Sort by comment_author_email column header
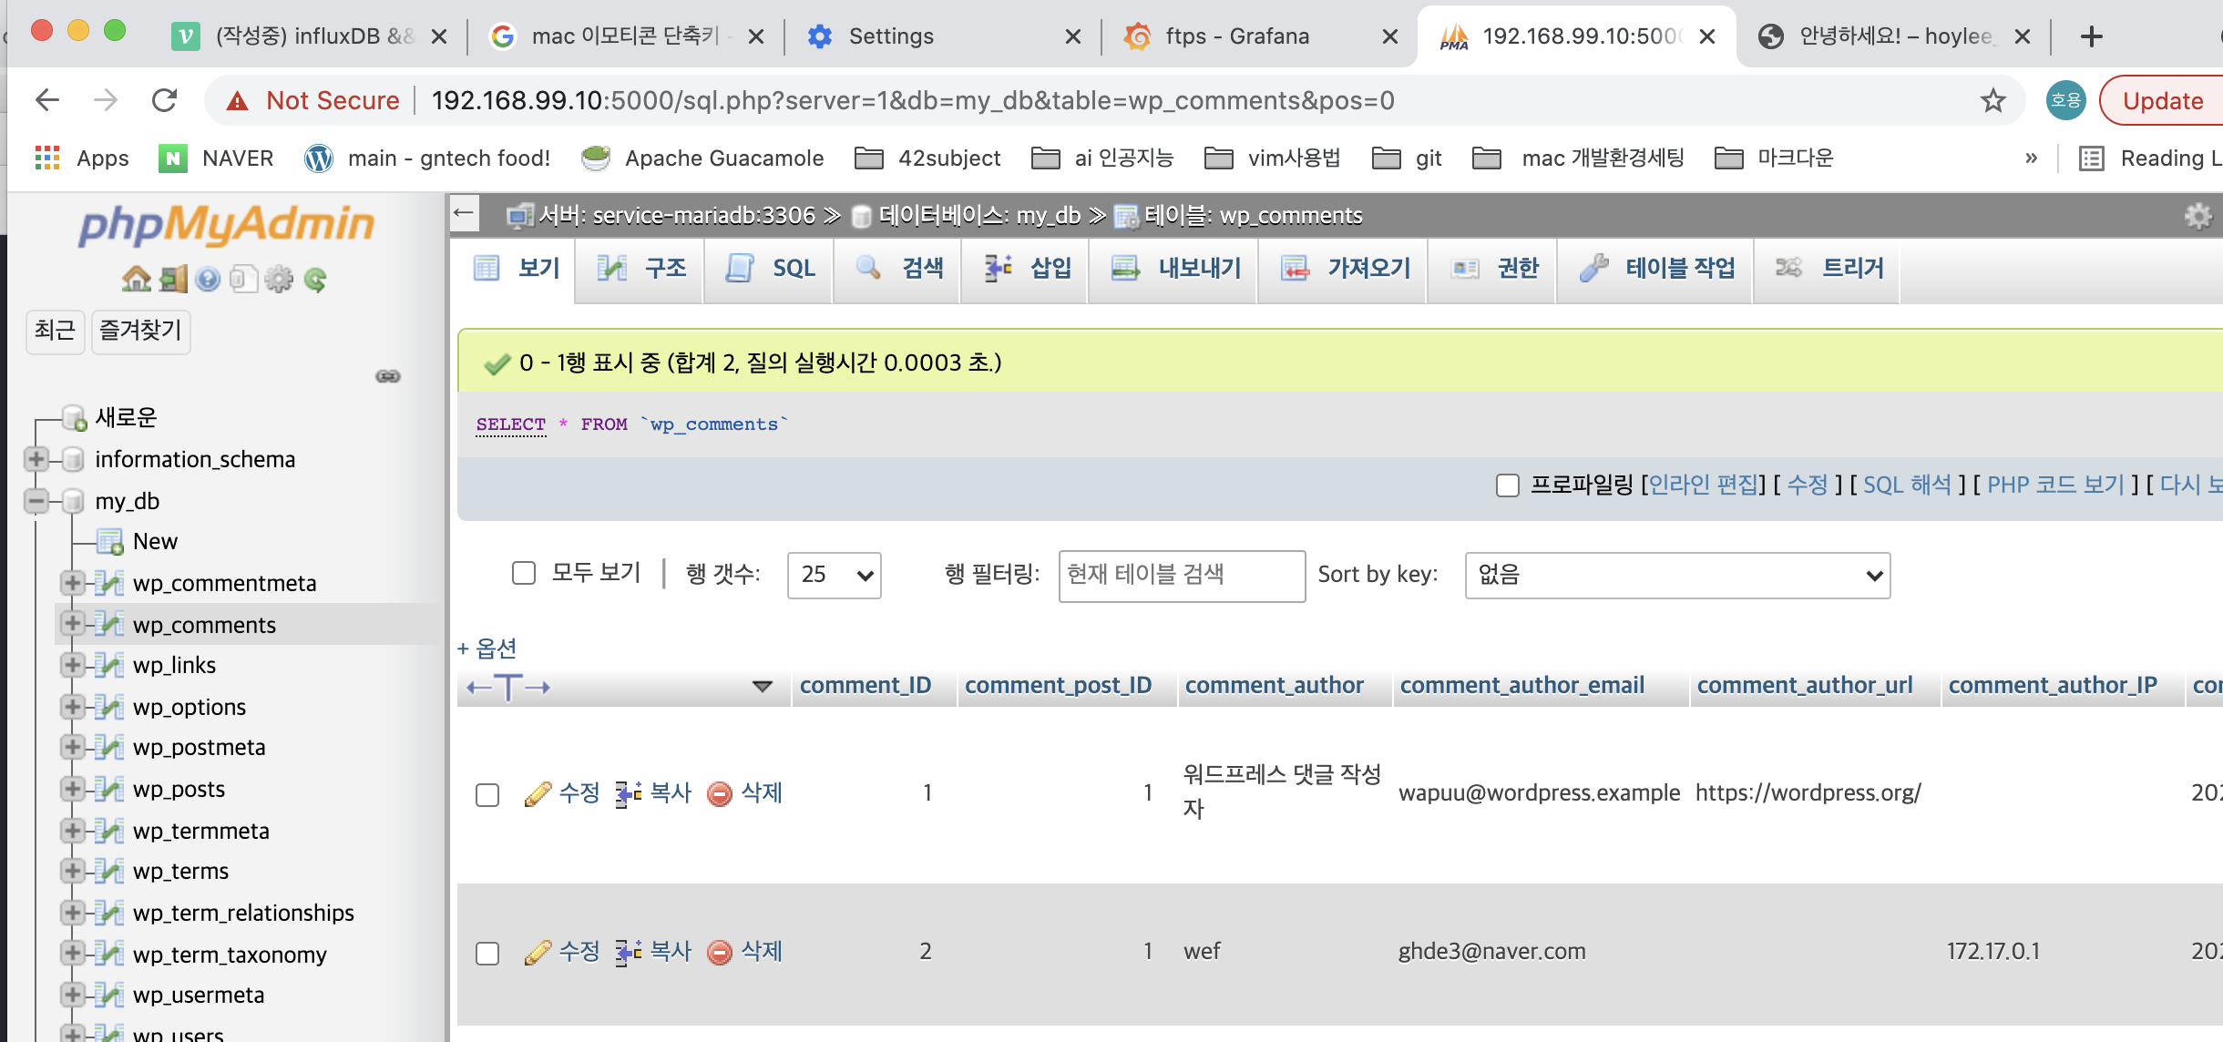 1521,686
